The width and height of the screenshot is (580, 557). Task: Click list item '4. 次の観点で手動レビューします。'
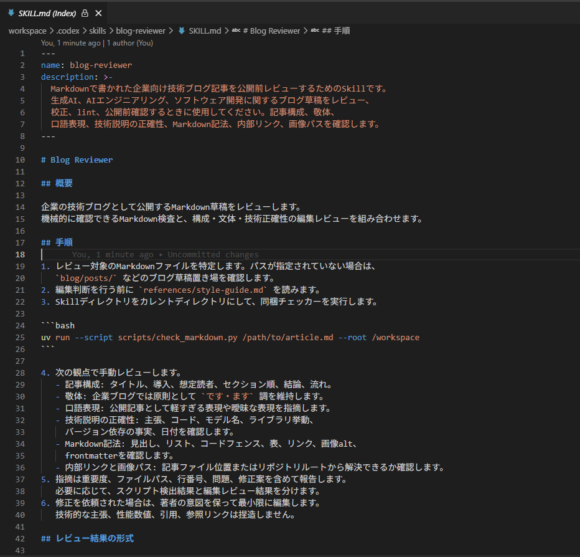(111, 373)
